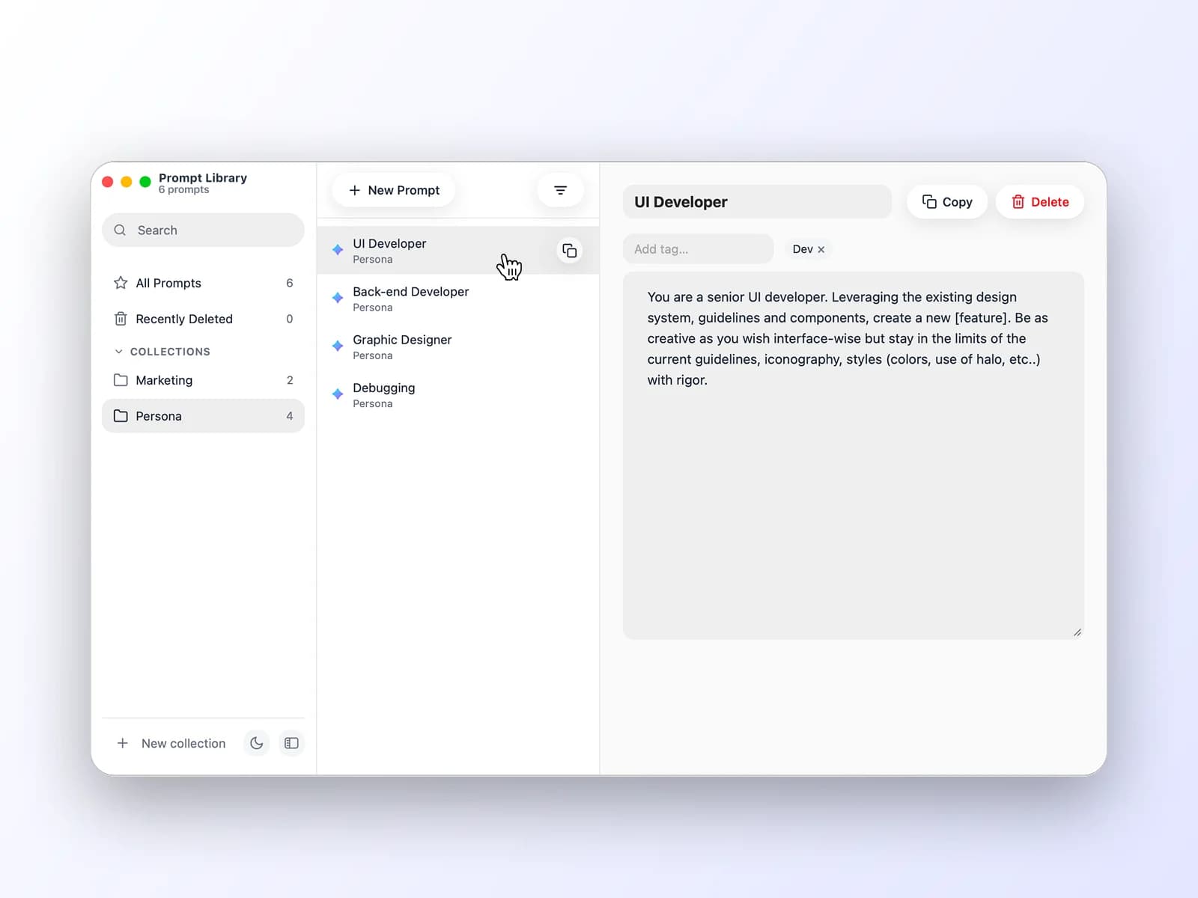Click the trash icon beside Recently Deleted
The image size is (1198, 898).
point(121,319)
